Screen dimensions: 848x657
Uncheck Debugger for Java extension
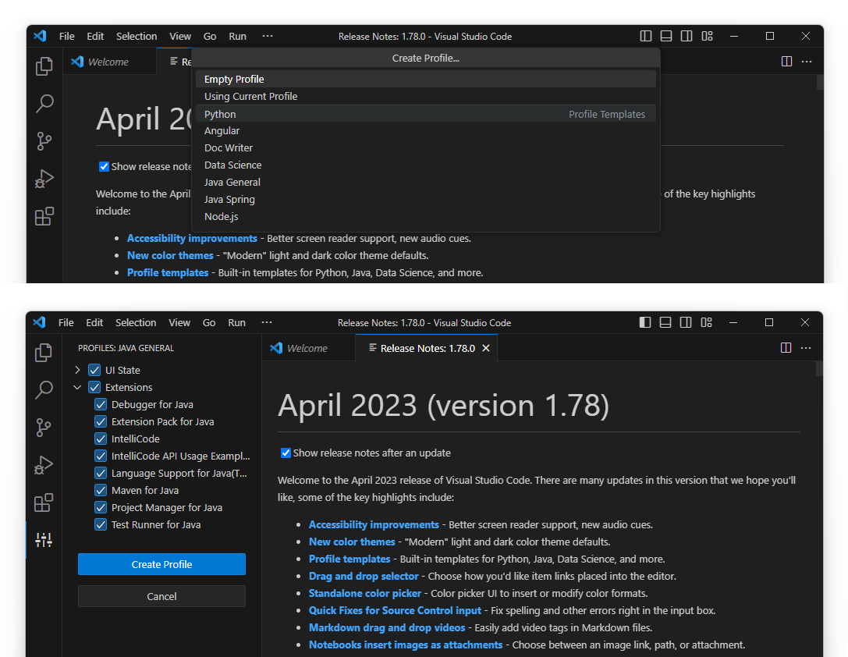tap(101, 404)
